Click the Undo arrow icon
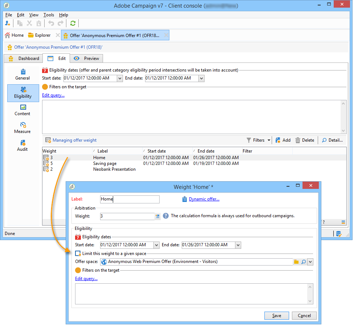 click(51, 23)
